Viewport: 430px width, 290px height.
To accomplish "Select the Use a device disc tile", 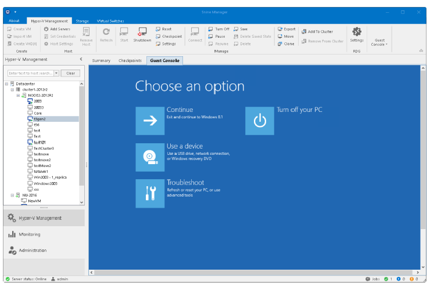I will (x=150, y=157).
